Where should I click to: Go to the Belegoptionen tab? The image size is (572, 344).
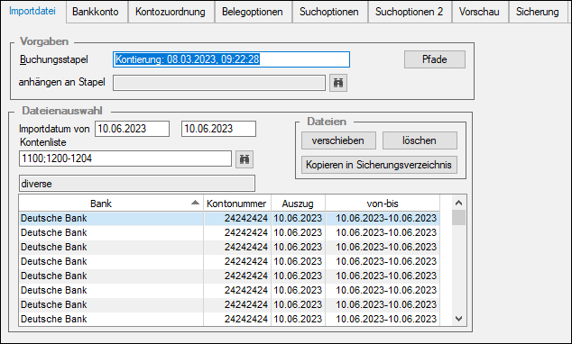pyautogui.click(x=253, y=12)
